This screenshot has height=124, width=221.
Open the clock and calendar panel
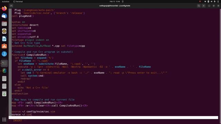pos(115,1)
